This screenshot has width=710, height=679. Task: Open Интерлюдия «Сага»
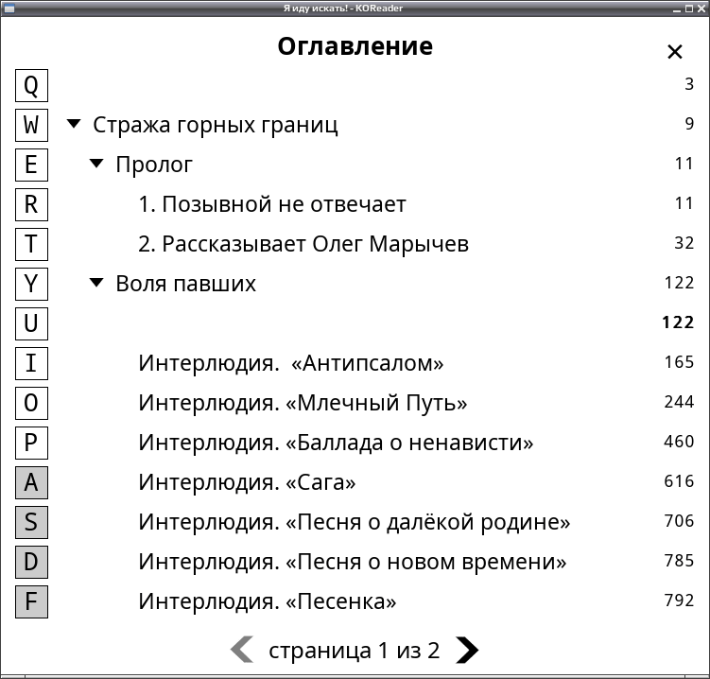[248, 482]
